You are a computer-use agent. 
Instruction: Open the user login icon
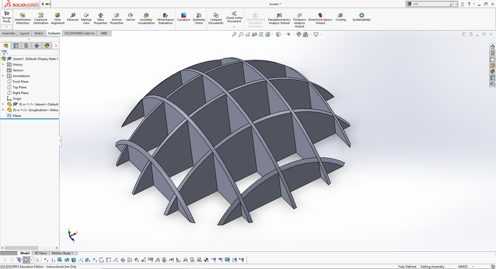(x=462, y=4)
